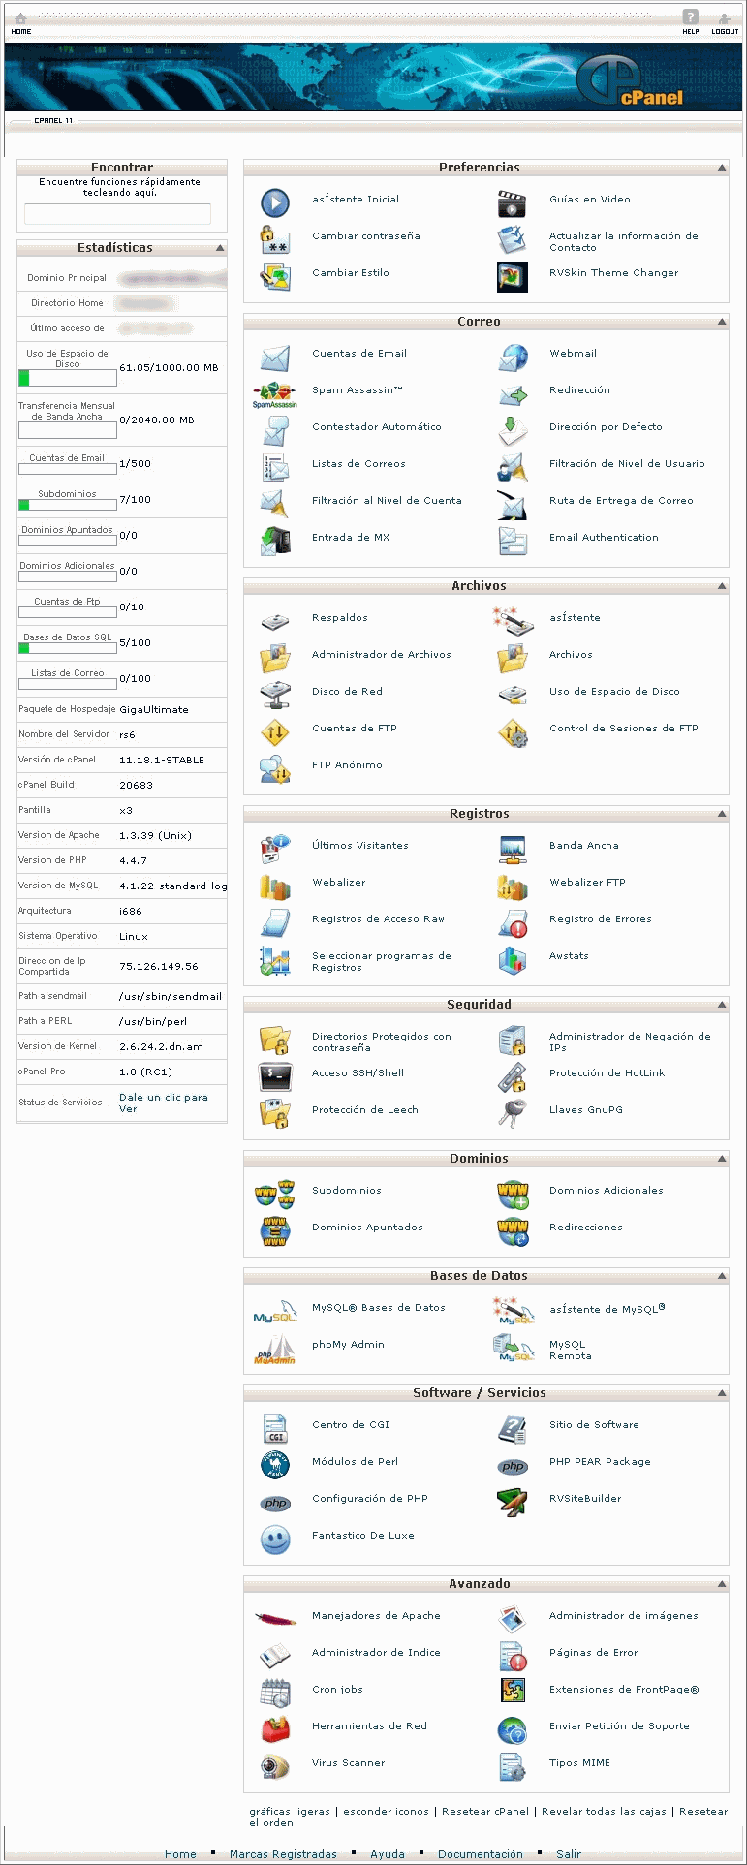Click the Virus Scanner icon
The image size is (747, 1865).
275,1767
